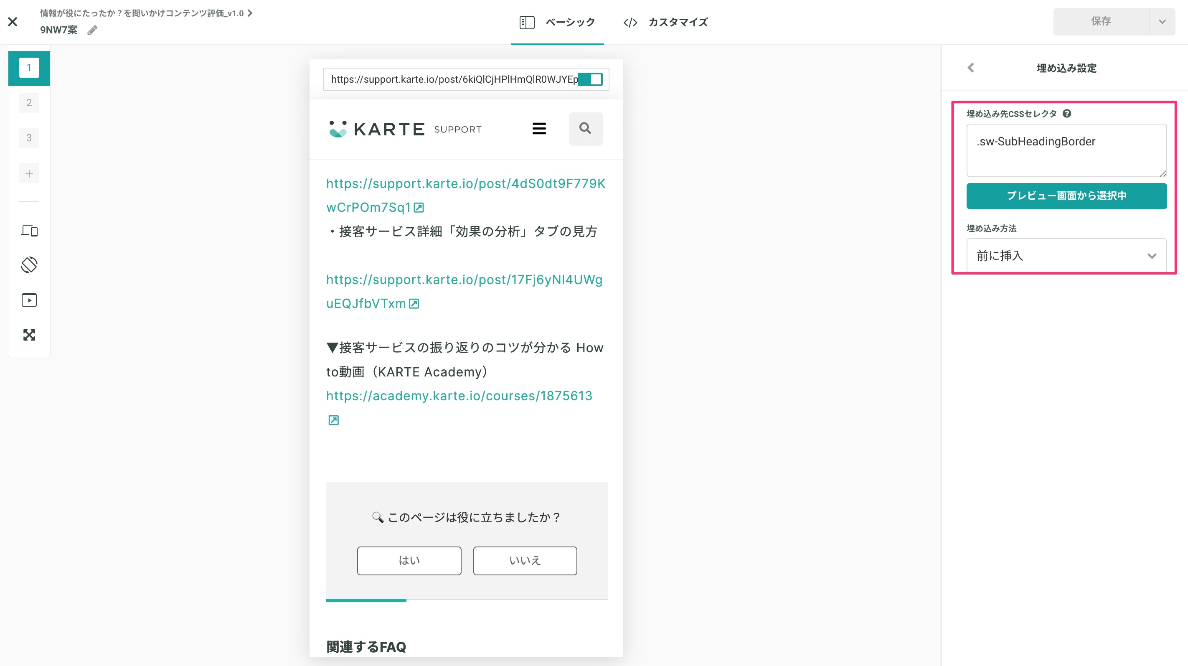Select step 1 in the left sidebar

[x=29, y=68]
